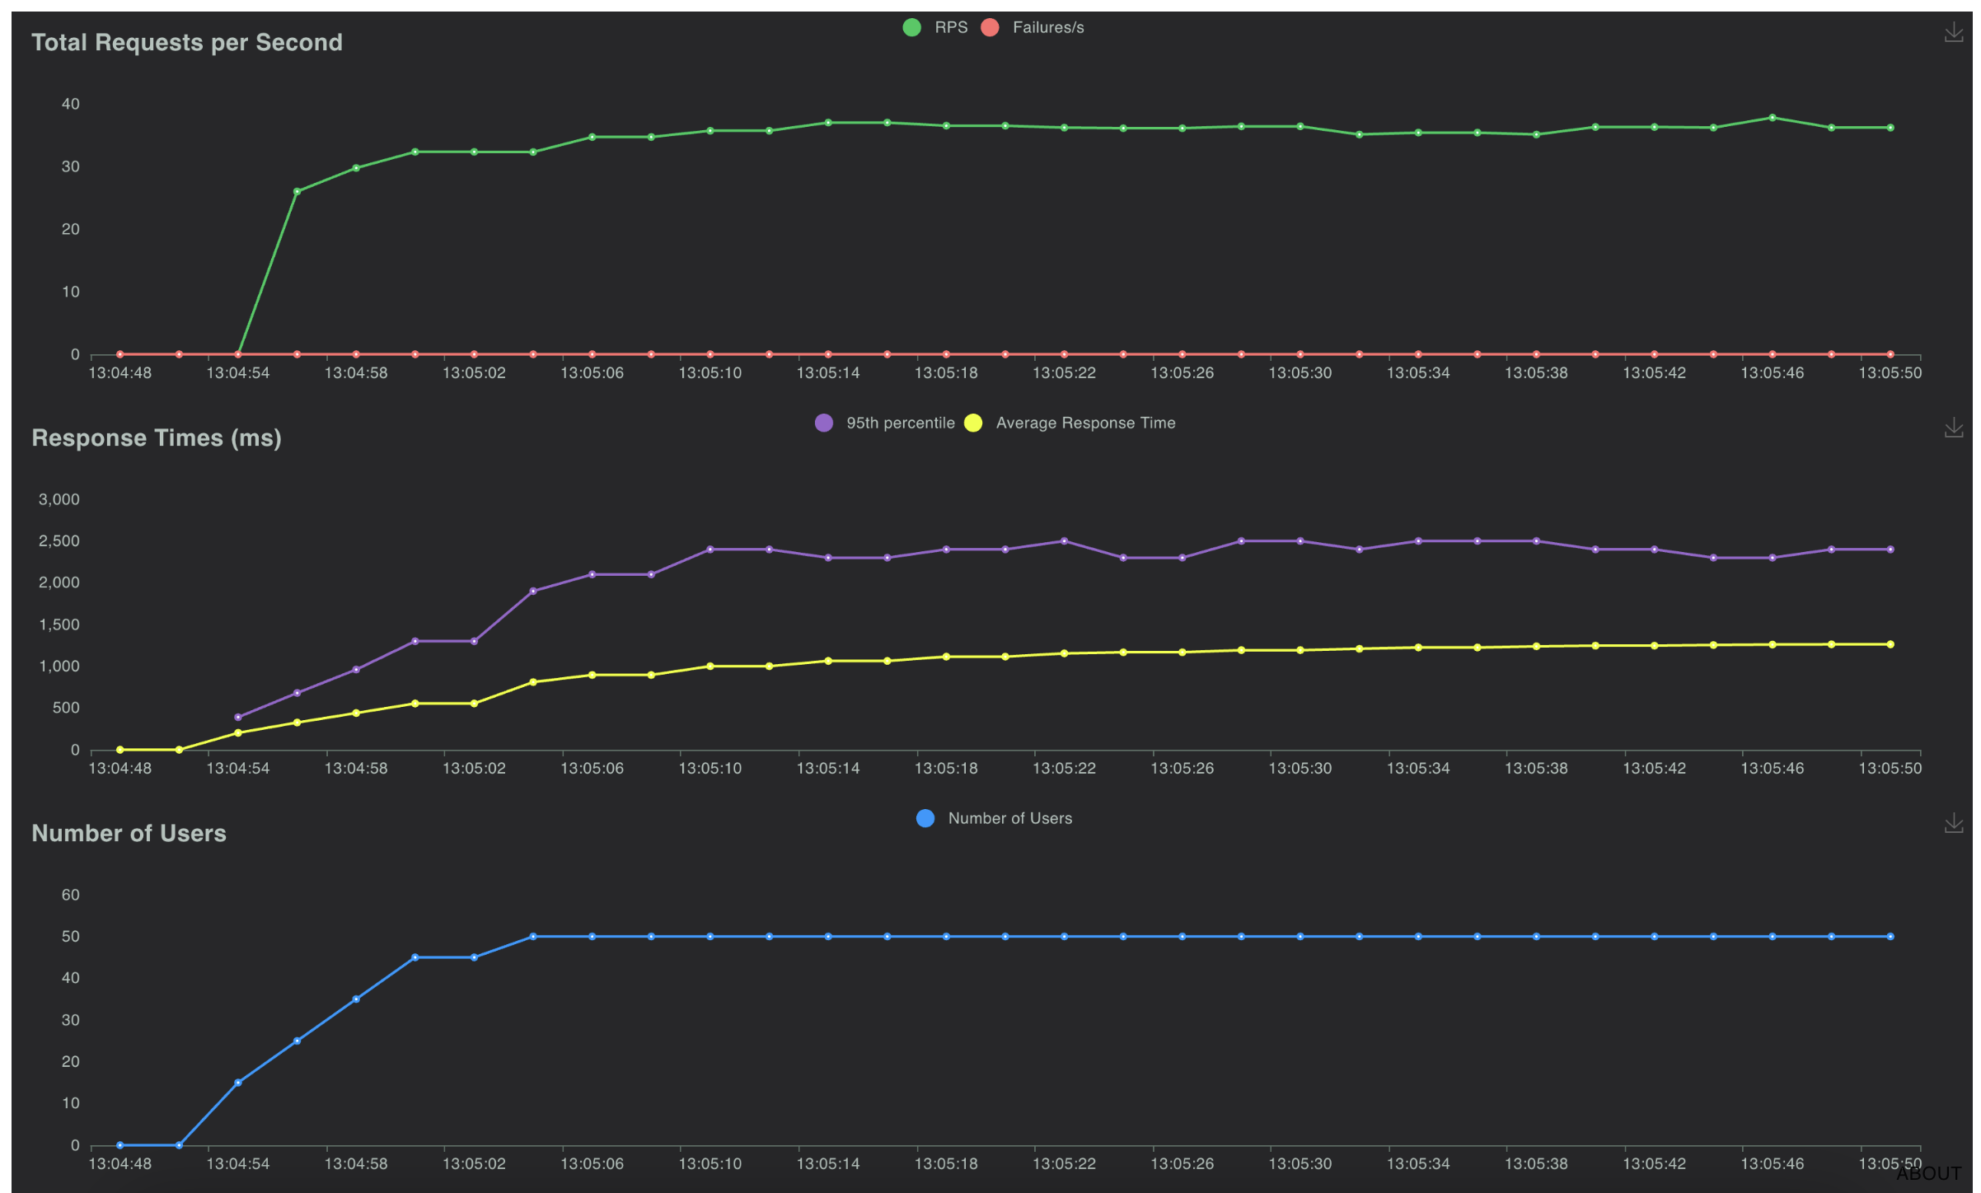
Task: Click the green RPS legend color dot
Action: point(911,27)
